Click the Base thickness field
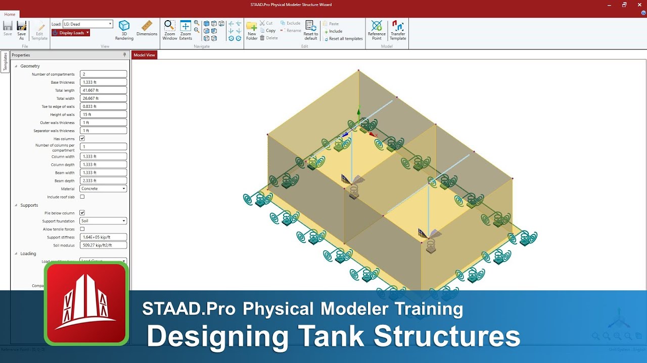Screen dimensions: 647x363 coord(103,82)
